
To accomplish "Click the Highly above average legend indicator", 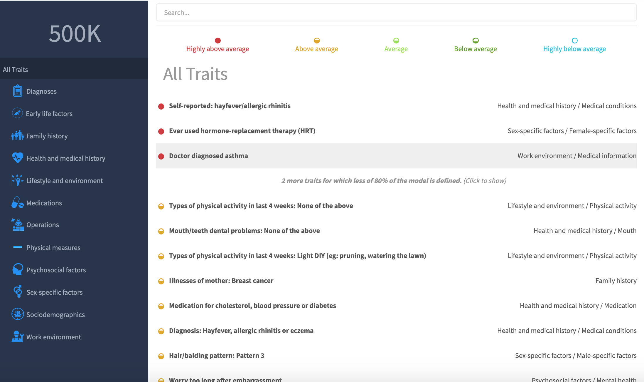I will pyautogui.click(x=218, y=40).
